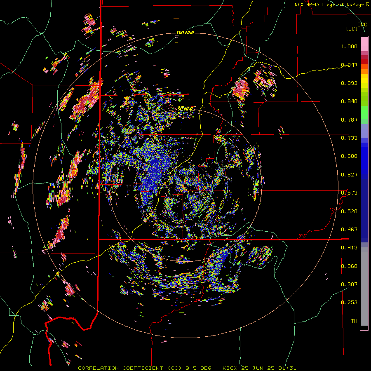Pick the pale pink top segment of the color bar
The width and height of the screenshot is (371, 371).
(364, 44)
